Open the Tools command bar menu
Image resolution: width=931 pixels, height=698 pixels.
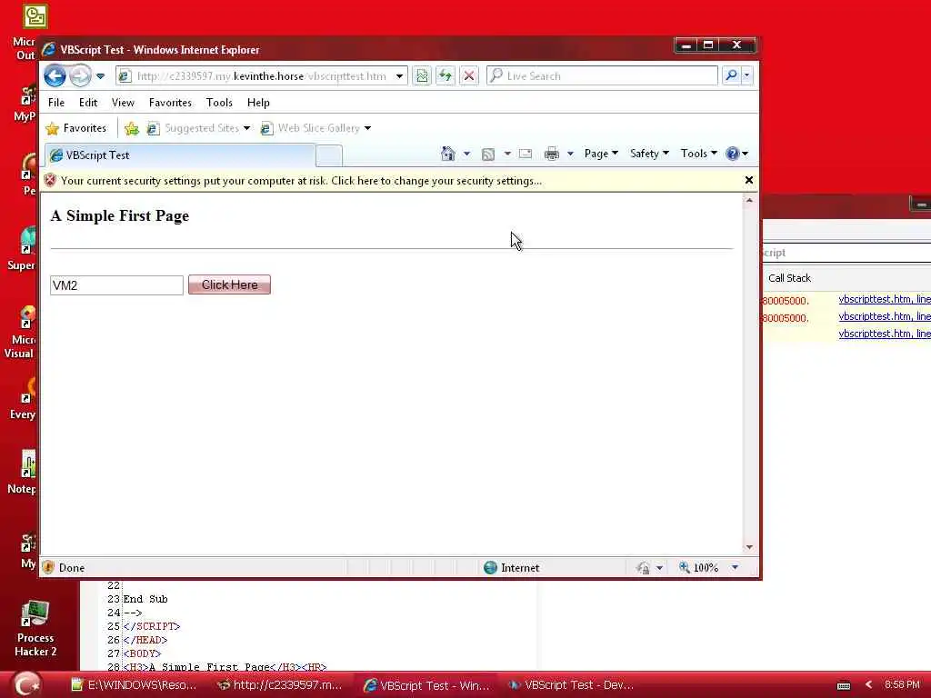698,154
